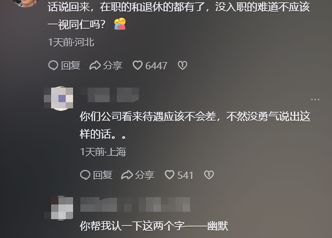Open three-dot options menu for Shanghai comment

315,100
